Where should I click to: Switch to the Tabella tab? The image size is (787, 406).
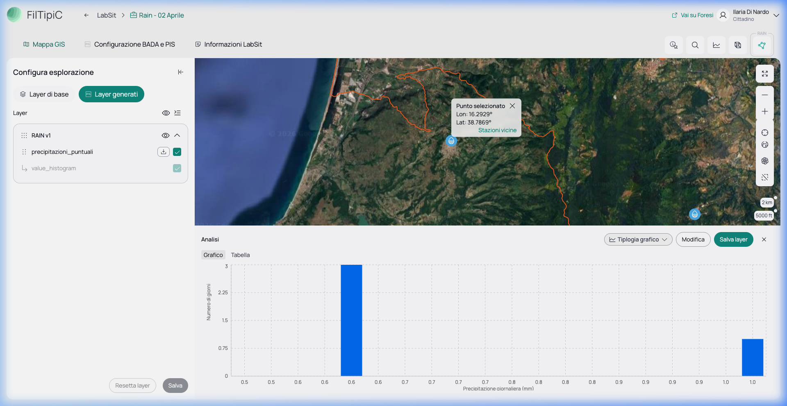point(240,255)
